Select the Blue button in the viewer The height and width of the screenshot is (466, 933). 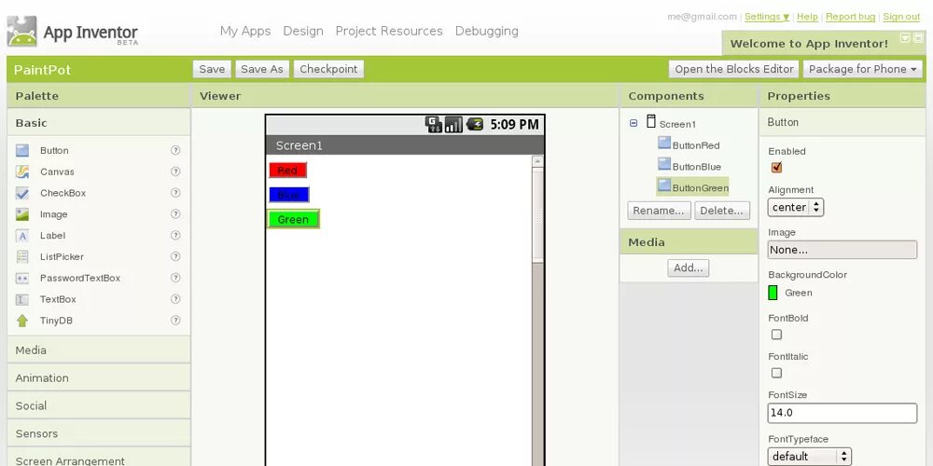[288, 195]
